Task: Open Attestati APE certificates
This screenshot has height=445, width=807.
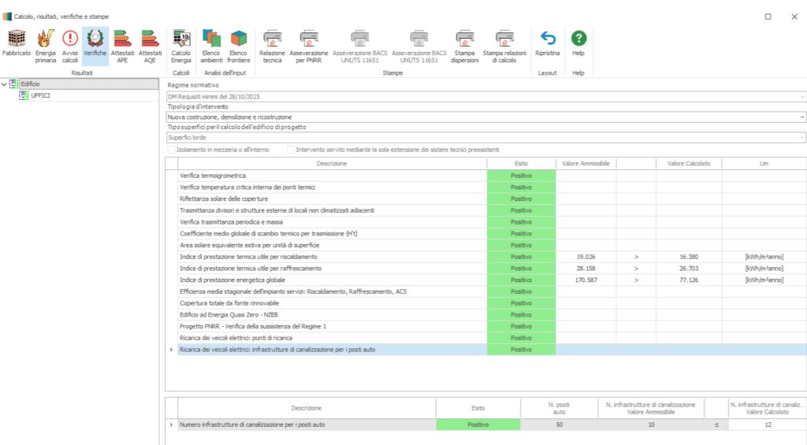Action: tap(122, 39)
